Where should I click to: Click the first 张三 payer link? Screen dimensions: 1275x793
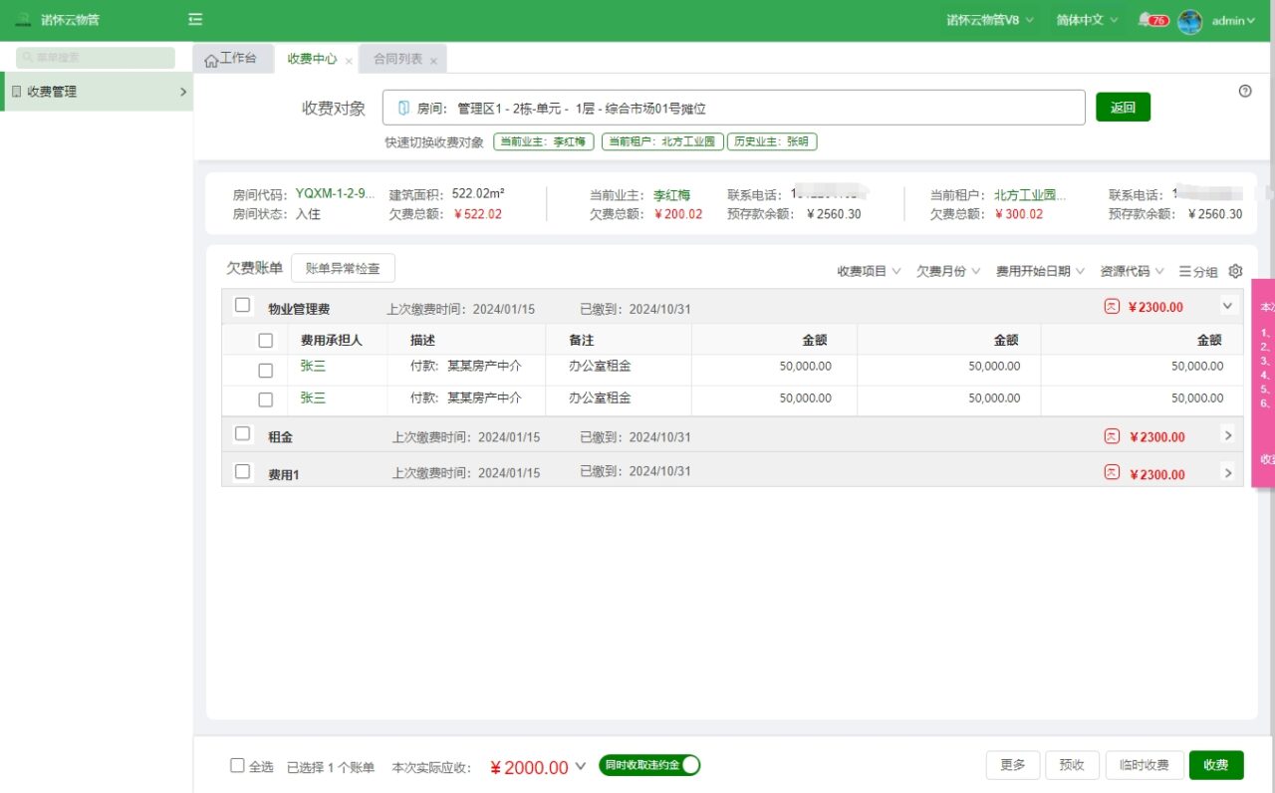313,367
